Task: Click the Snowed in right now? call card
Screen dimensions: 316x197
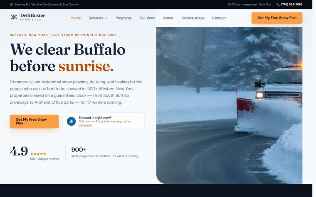Action: point(104,122)
